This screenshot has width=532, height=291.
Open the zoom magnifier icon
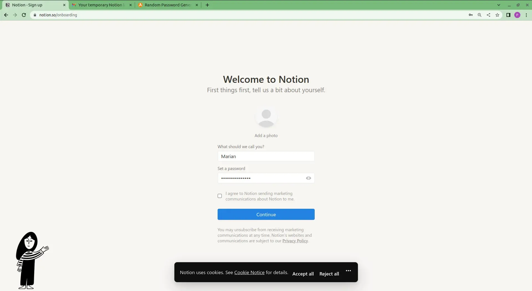(479, 15)
